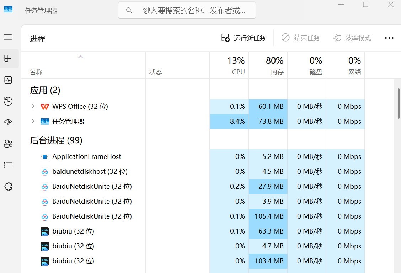Image resolution: width=401 pixels, height=273 pixels.
Task: Click the vertical scrollbar thumb of process list
Action: pyautogui.click(x=399, y=103)
